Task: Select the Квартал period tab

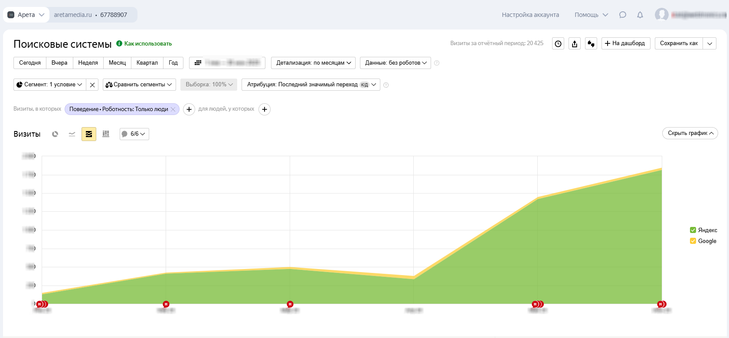Action: tap(147, 63)
